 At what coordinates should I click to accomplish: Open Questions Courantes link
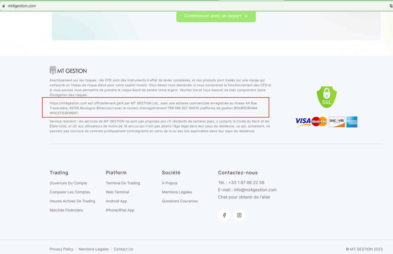[180, 201]
